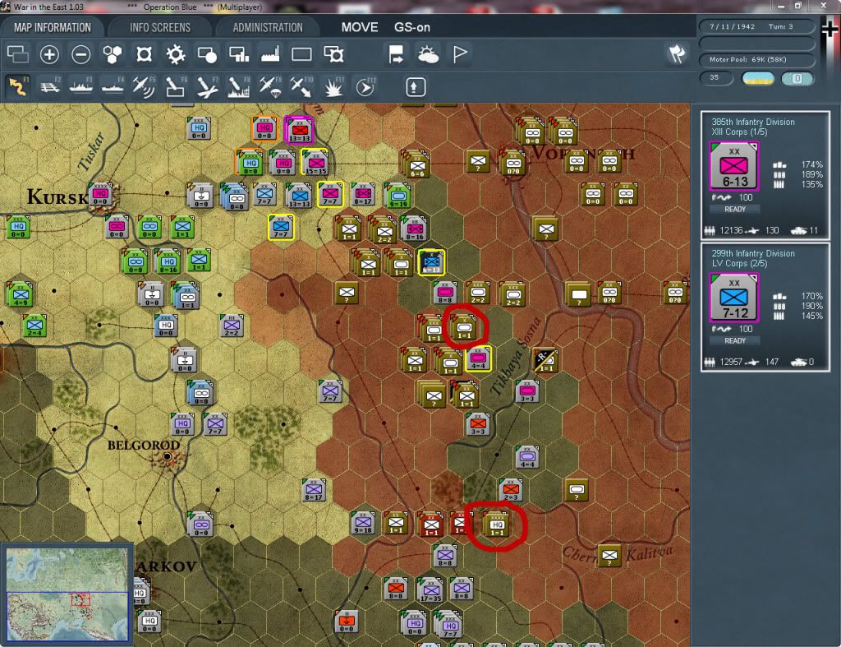Select the yellow-outlined 15=15 unit counter
Screen dimensions: 841x647
pyautogui.click(x=316, y=162)
